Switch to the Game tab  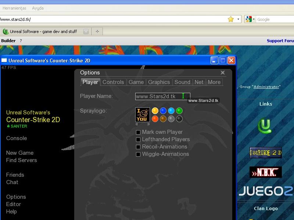pos(136,82)
